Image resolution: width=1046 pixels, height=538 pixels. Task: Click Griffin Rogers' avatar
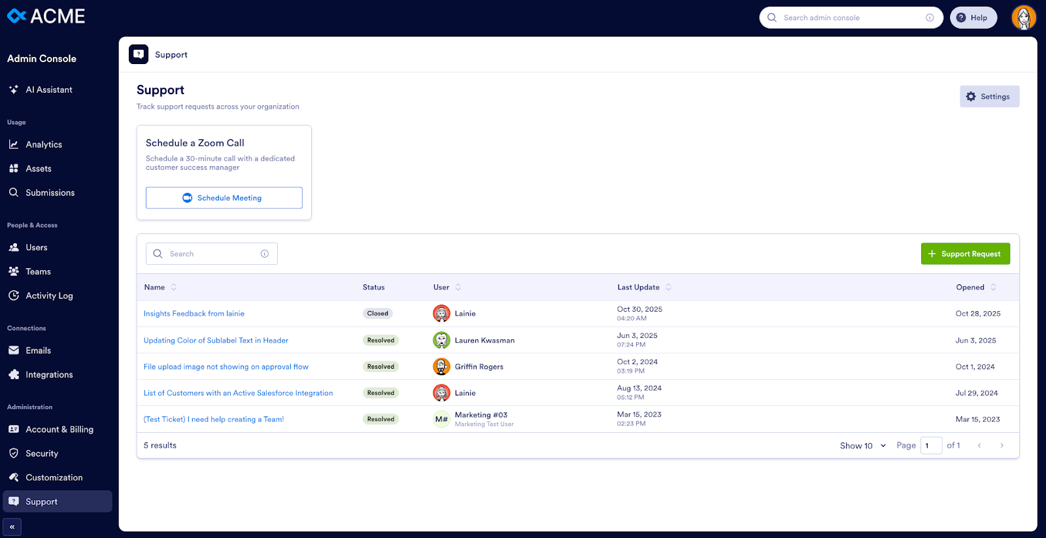tap(442, 367)
